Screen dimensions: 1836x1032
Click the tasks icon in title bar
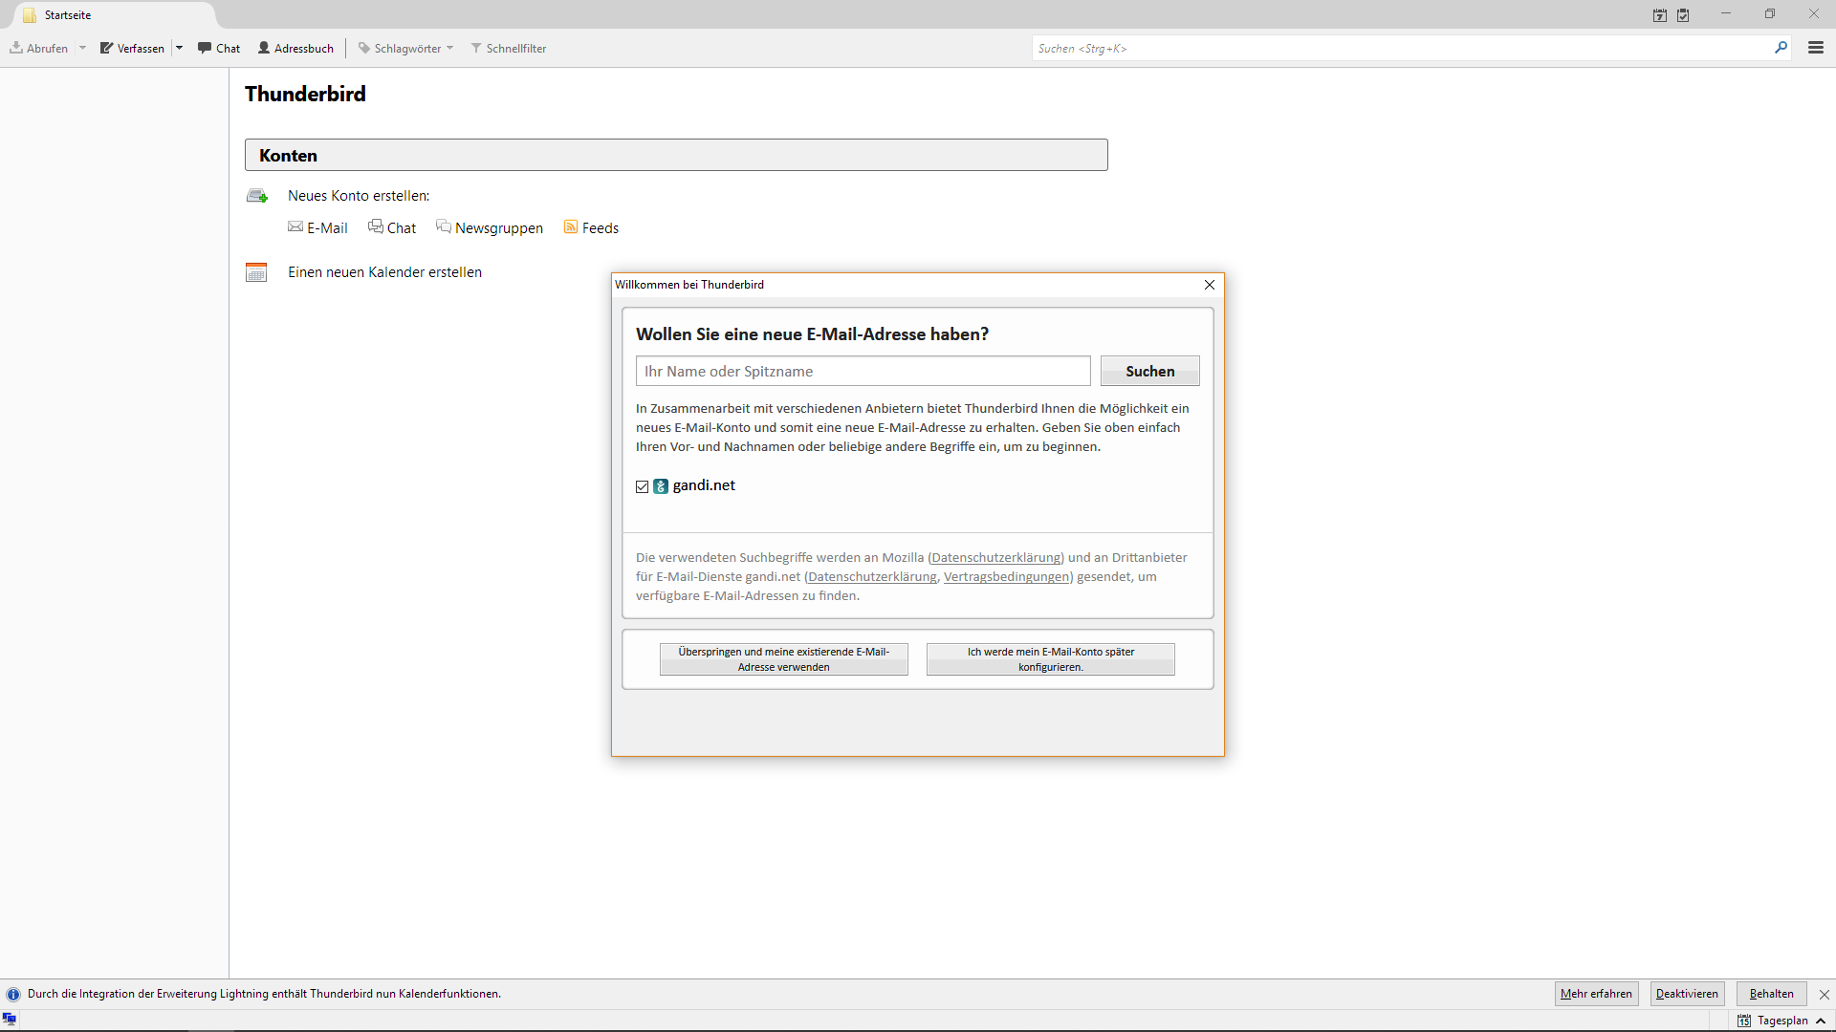point(1683,15)
